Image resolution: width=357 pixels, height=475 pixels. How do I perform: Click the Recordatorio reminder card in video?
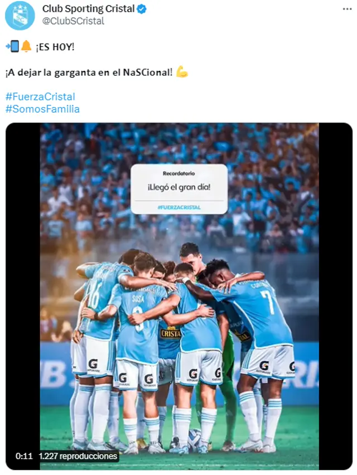tap(179, 189)
